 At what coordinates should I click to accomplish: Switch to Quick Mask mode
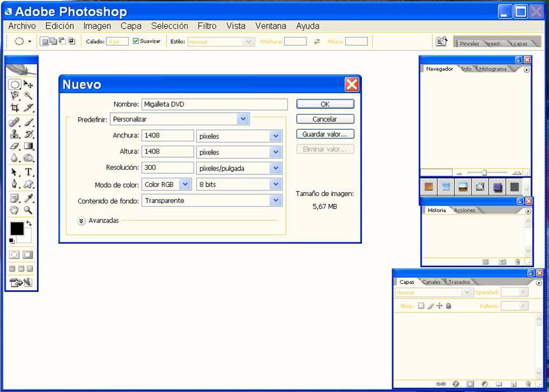[28, 255]
